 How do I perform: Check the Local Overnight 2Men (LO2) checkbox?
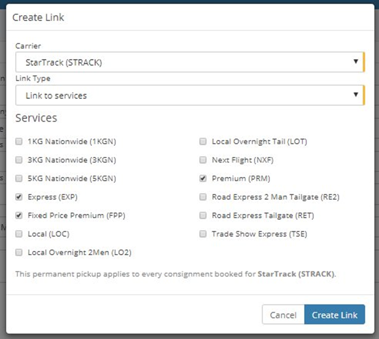(x=19, y=252)
